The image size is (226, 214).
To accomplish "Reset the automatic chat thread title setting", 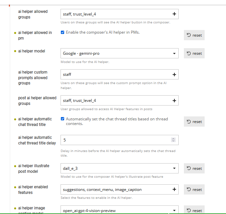I will tap(194, 122).
